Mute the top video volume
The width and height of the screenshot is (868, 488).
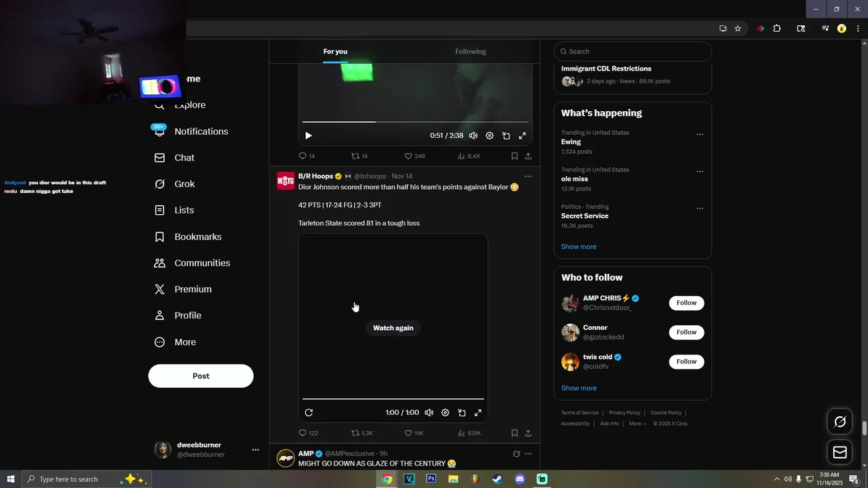tap(473, 136)
